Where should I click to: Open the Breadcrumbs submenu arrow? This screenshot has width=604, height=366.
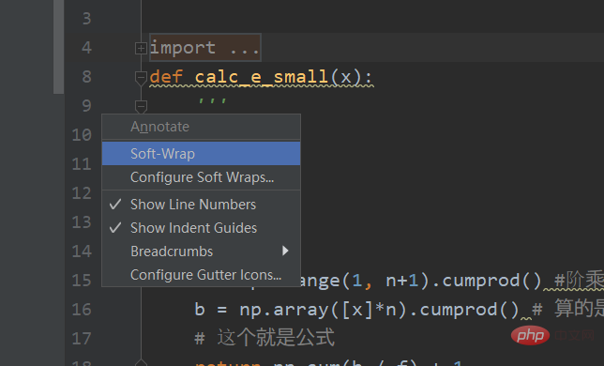tap(285, 251)
